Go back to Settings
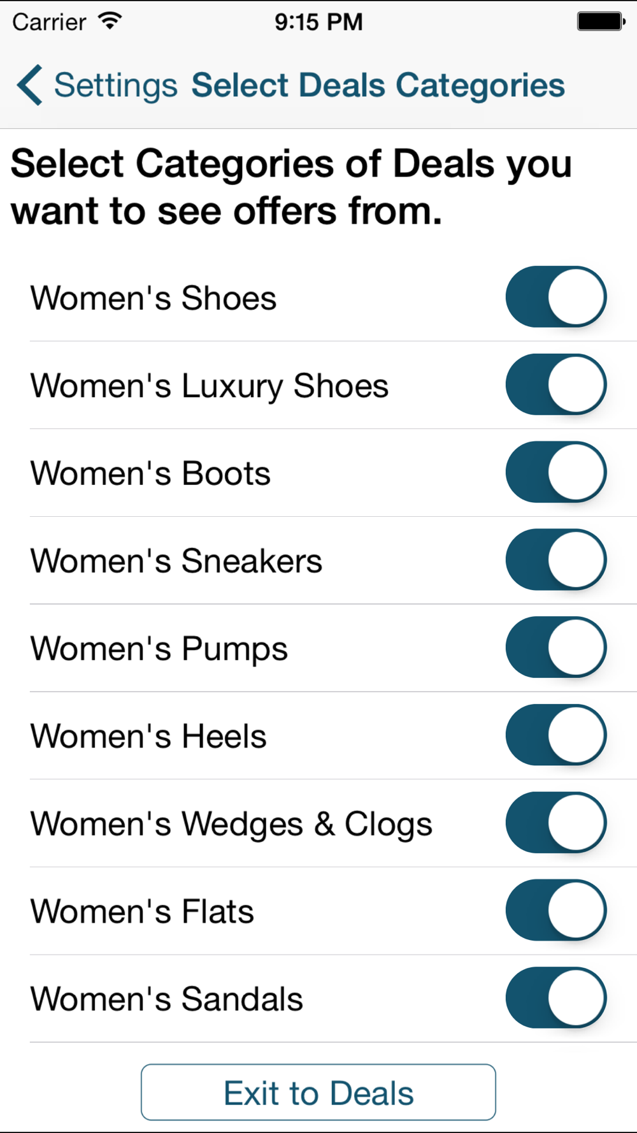The height and width of the screenshot is (1133, 637). point(97,85)
